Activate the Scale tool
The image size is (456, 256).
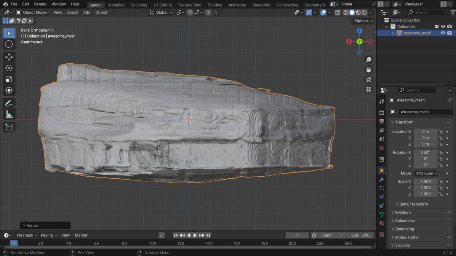9,79
